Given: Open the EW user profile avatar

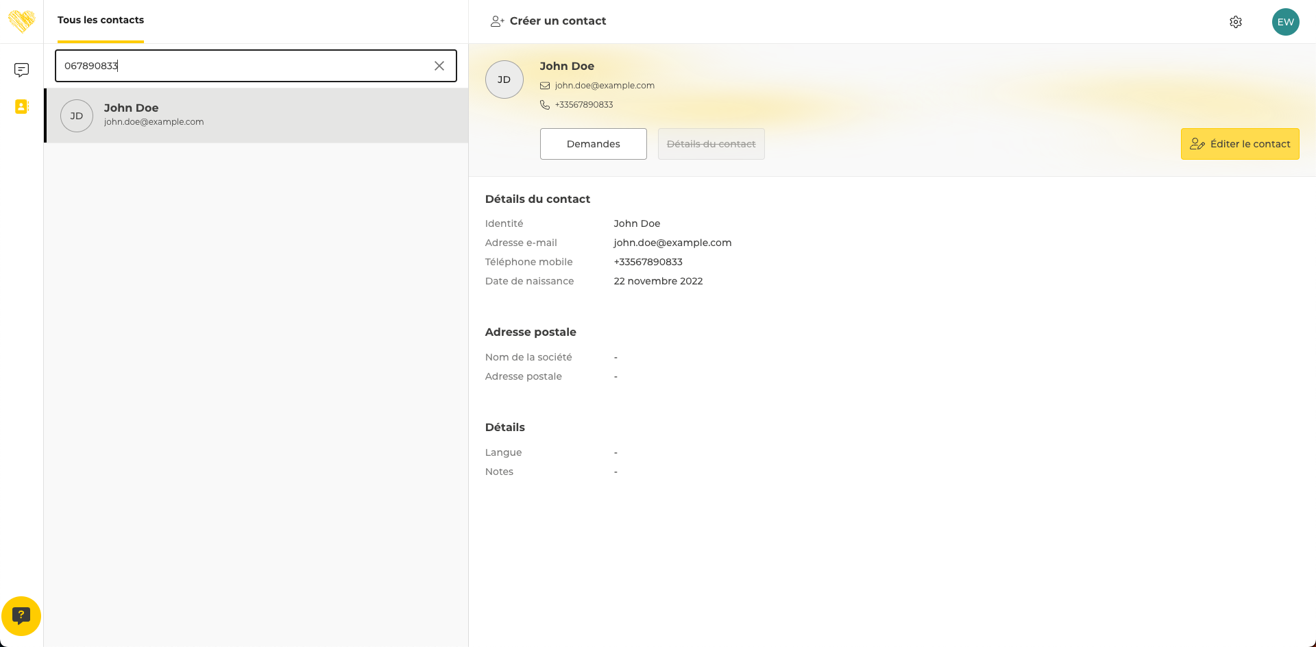Looking at the screenshot, I should coord(1285,22).
